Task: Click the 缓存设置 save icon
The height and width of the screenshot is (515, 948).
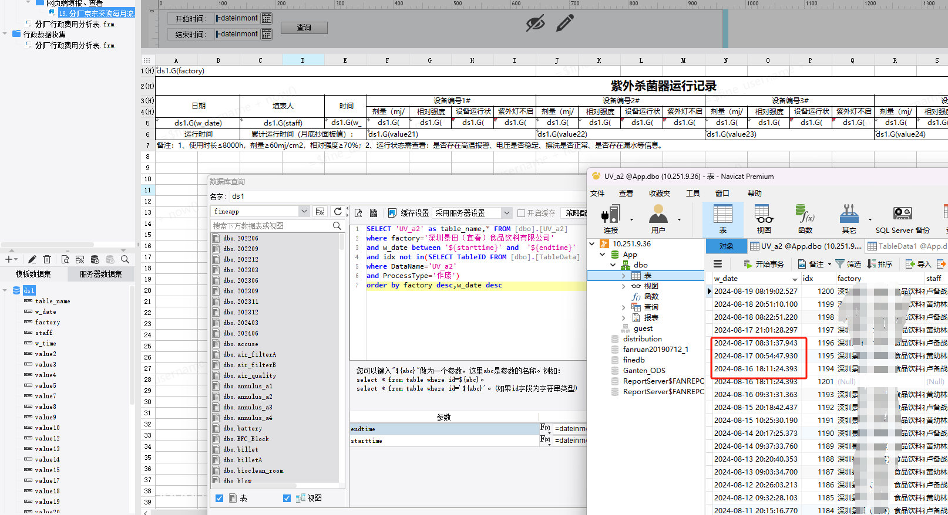Action: [392, 213]
